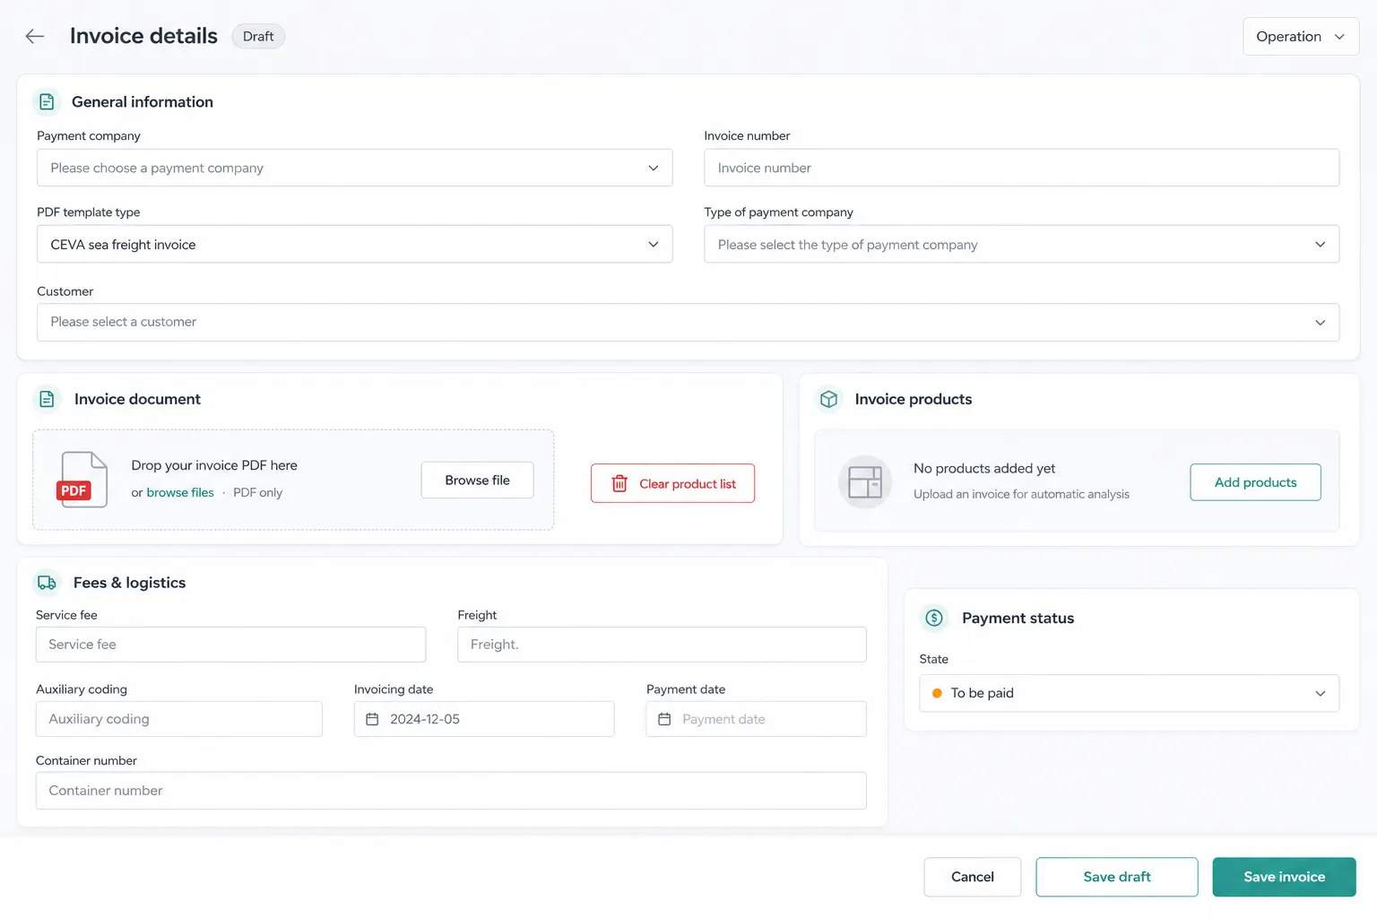Focus the Container number input field
Screen dimensions: 1377x918
coord(451,791)
